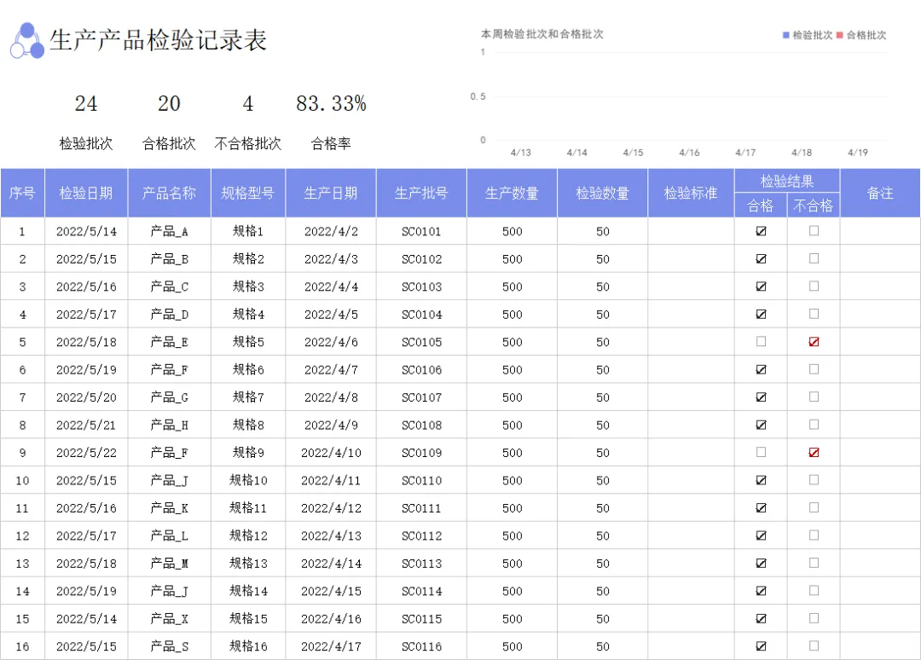921x660 pixels.
Task: Toggle 不合格 checkbox for SC0112 row
Action: tap(814, 536)
